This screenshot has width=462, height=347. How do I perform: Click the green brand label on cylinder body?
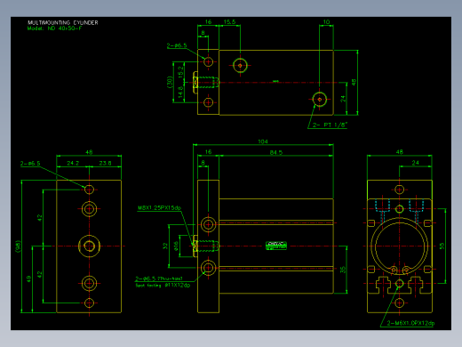pos(276,246)
